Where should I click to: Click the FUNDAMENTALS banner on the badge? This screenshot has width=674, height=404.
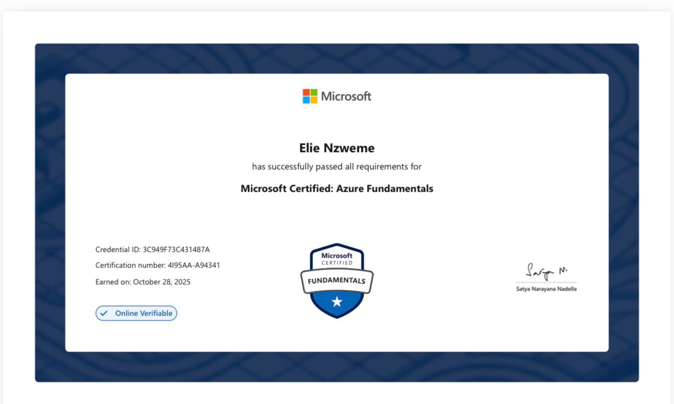pos(337,281)
